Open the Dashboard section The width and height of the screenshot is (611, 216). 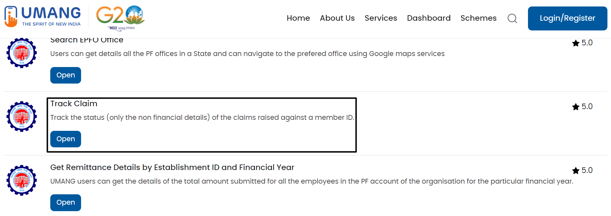click(x=429, y=18)
